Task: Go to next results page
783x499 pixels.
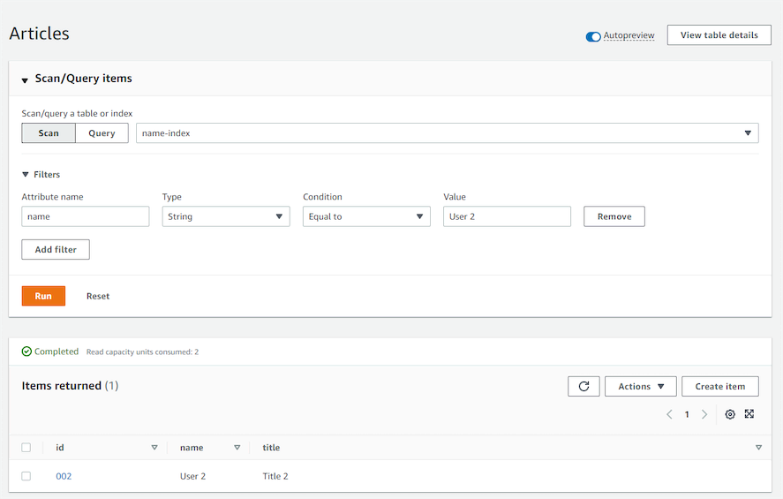Action: click(x=704, y=414)
